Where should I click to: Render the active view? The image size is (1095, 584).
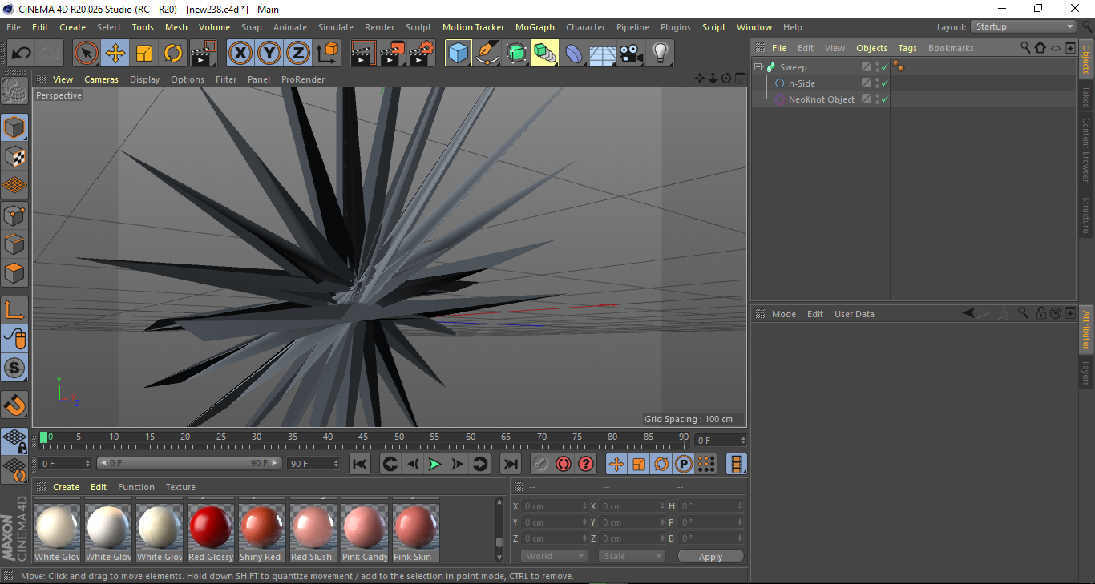coord(364,54)
